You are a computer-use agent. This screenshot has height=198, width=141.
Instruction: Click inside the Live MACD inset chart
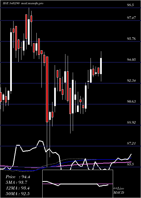[x=78, y=184]
